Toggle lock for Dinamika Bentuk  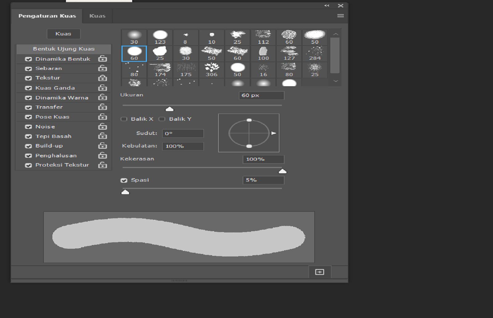[x=103, y=58]
